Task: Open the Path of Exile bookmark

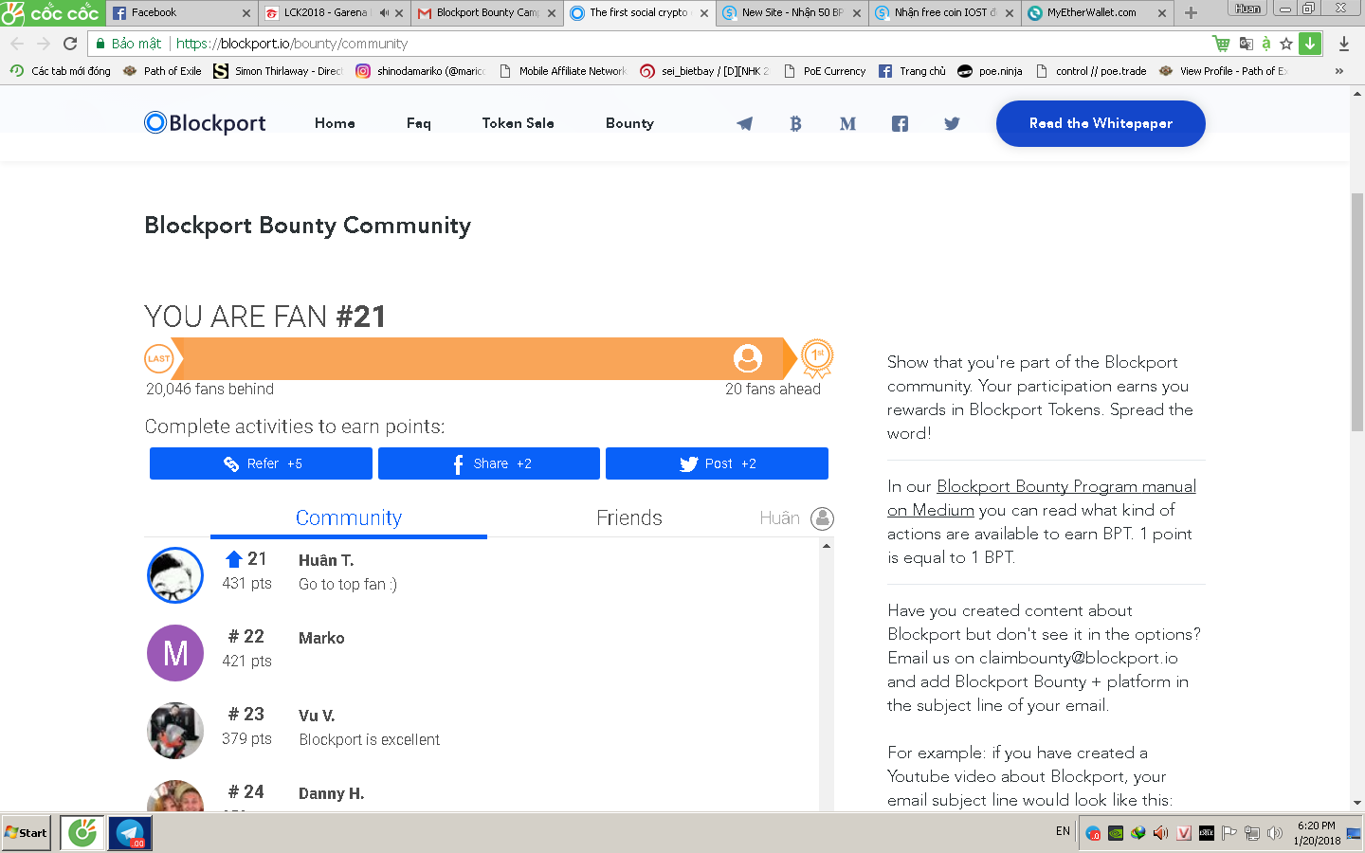Action: point(162,71)
